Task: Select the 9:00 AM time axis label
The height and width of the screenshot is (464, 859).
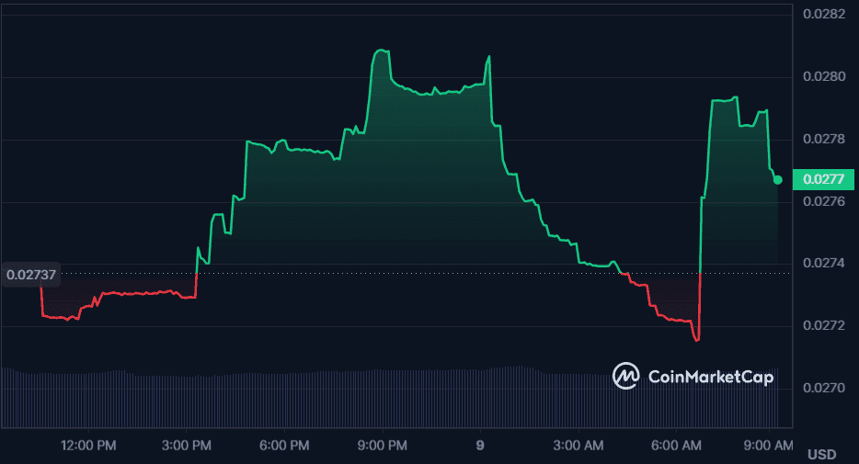Action: 769,446
